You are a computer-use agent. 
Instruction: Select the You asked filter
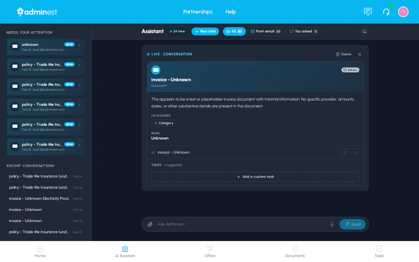coord(304,31)
